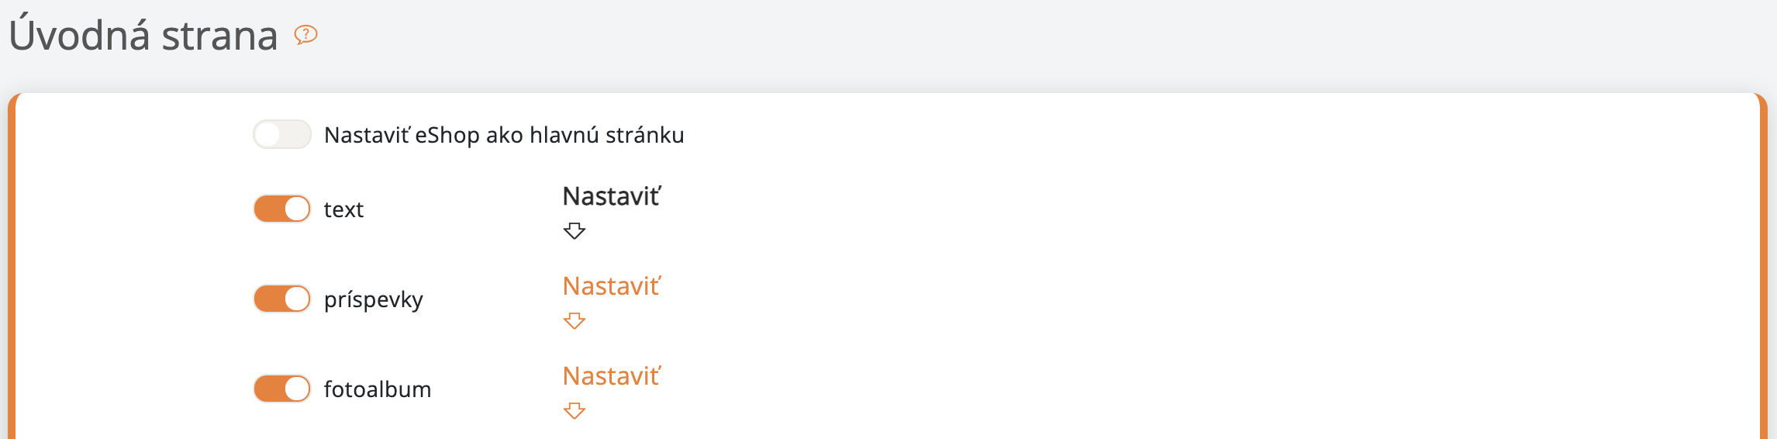The image size is (1777, 439).
Task: Click the 'fotoalbum' label
Action: [378, 389]
